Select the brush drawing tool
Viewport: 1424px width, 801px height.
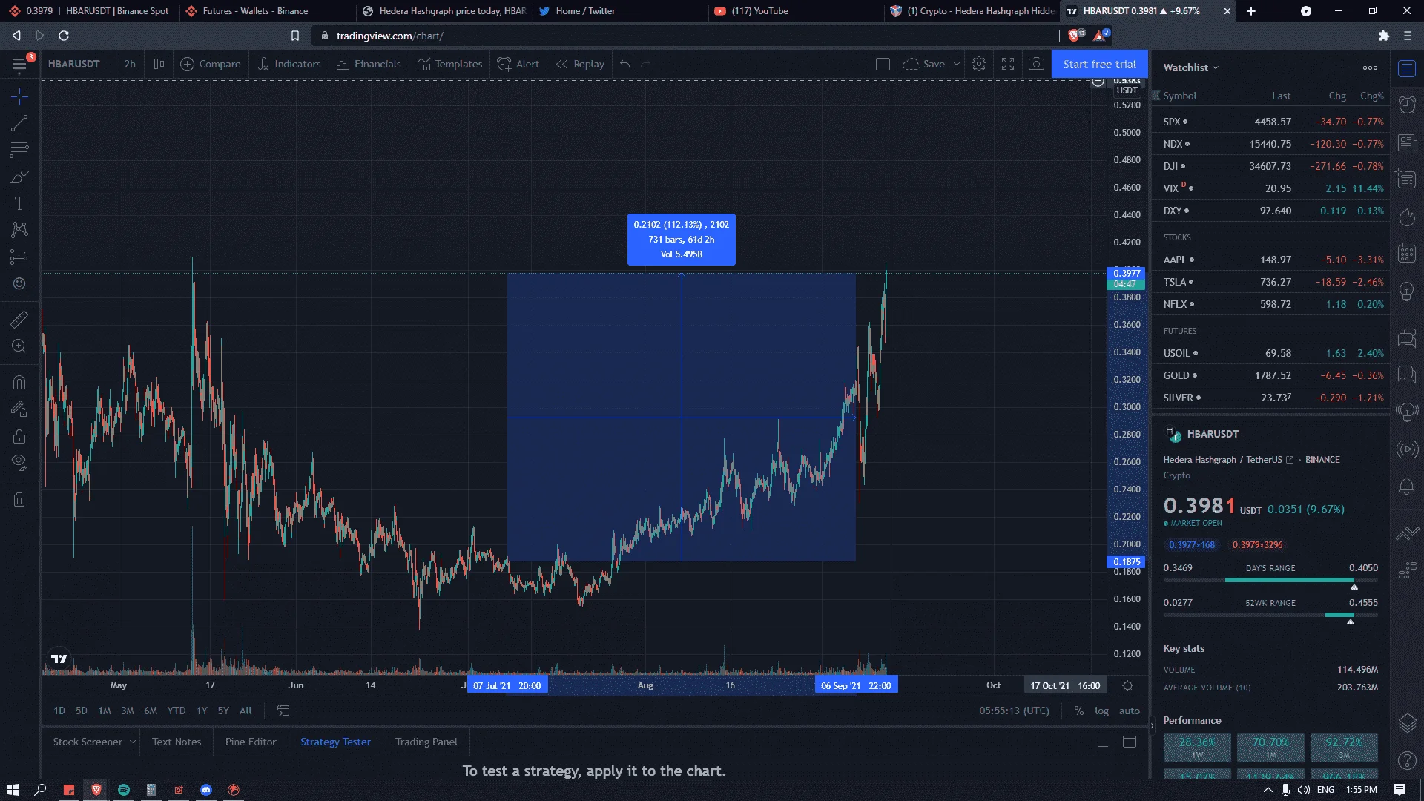click(19, 177)
